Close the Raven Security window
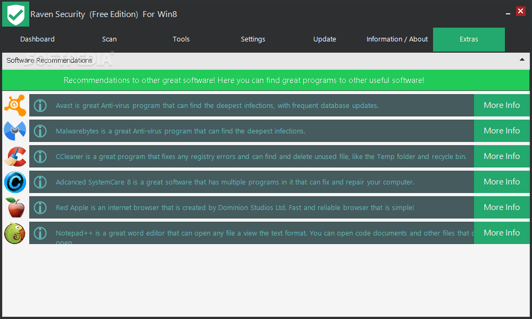Screen dimensions: 532x319 (520, 11)
